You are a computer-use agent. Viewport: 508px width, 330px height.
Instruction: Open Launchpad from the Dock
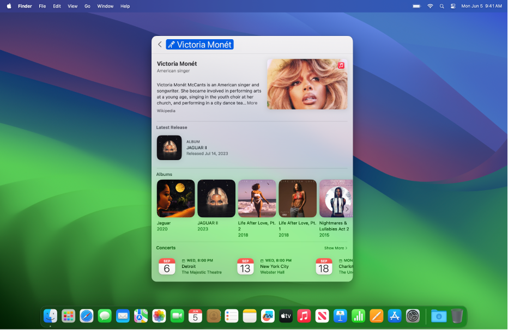tap(68, 316)
